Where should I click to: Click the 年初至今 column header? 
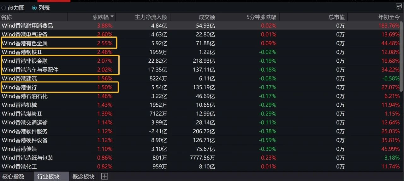[389, 17]
